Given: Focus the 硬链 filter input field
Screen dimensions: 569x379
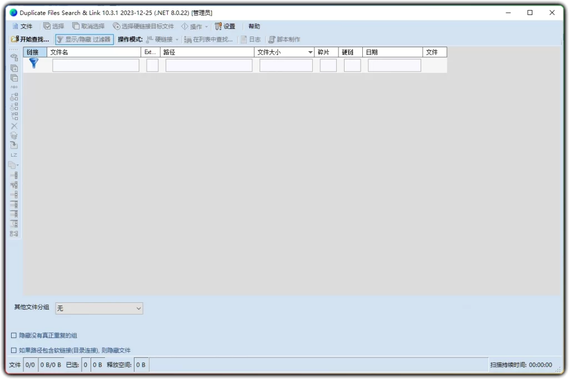Looking at the screenshot, I should [x=352, y=66].
